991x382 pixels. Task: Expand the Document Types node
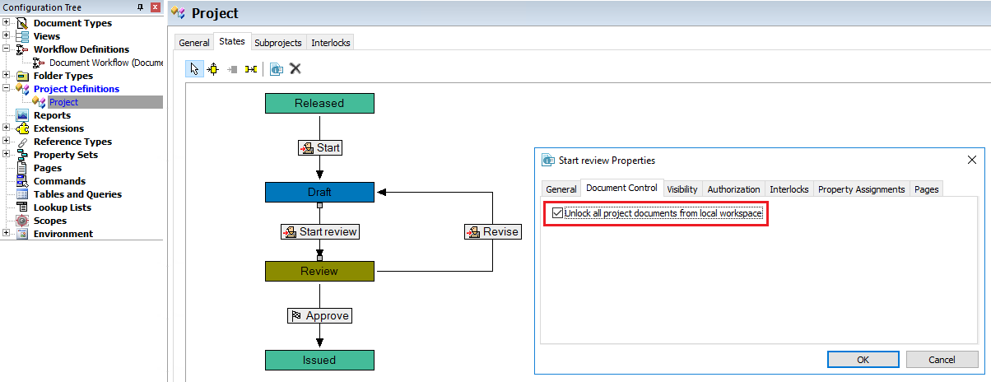(7, 23)
